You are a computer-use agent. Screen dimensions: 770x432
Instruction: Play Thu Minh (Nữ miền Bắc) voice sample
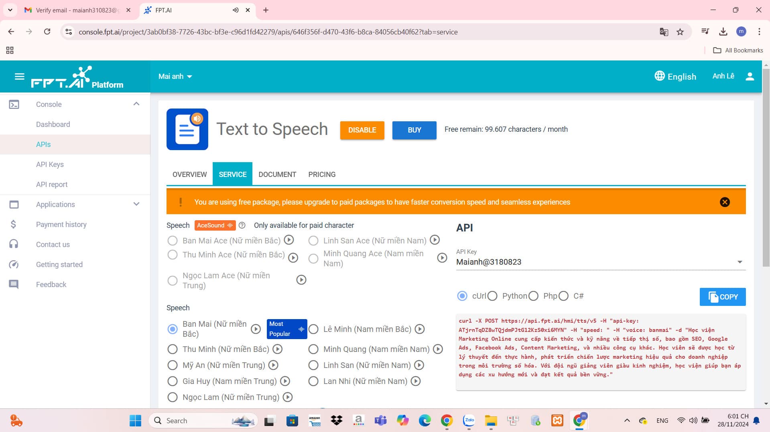coord(278,349)
